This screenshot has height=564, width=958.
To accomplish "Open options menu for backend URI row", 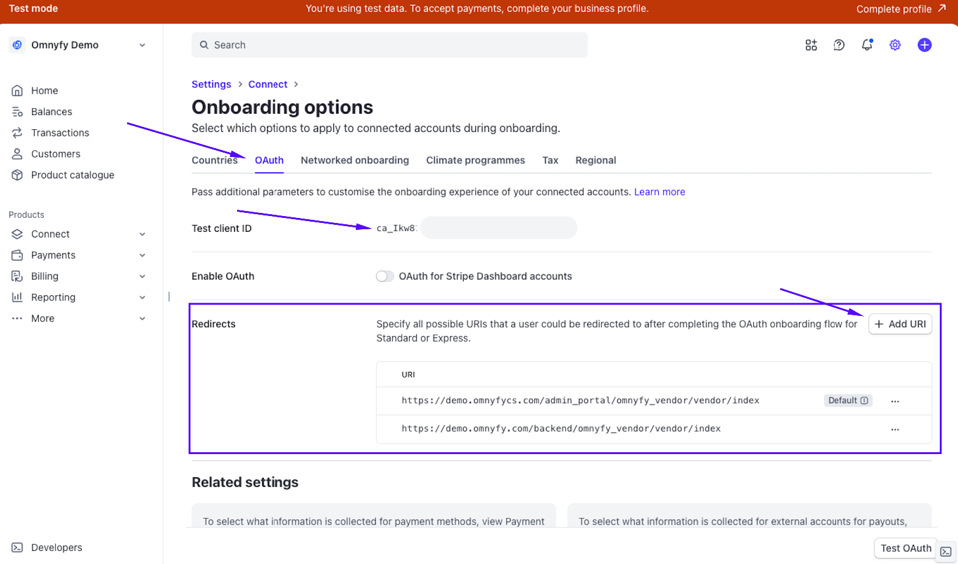I will tap(895, 430).
